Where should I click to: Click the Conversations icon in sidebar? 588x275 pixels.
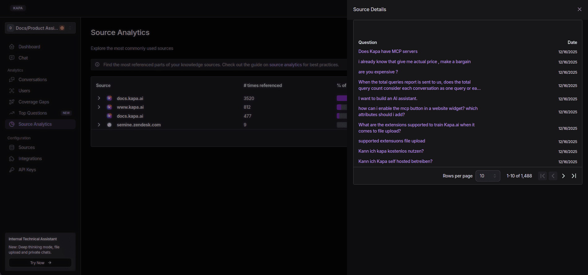point(12,80)
